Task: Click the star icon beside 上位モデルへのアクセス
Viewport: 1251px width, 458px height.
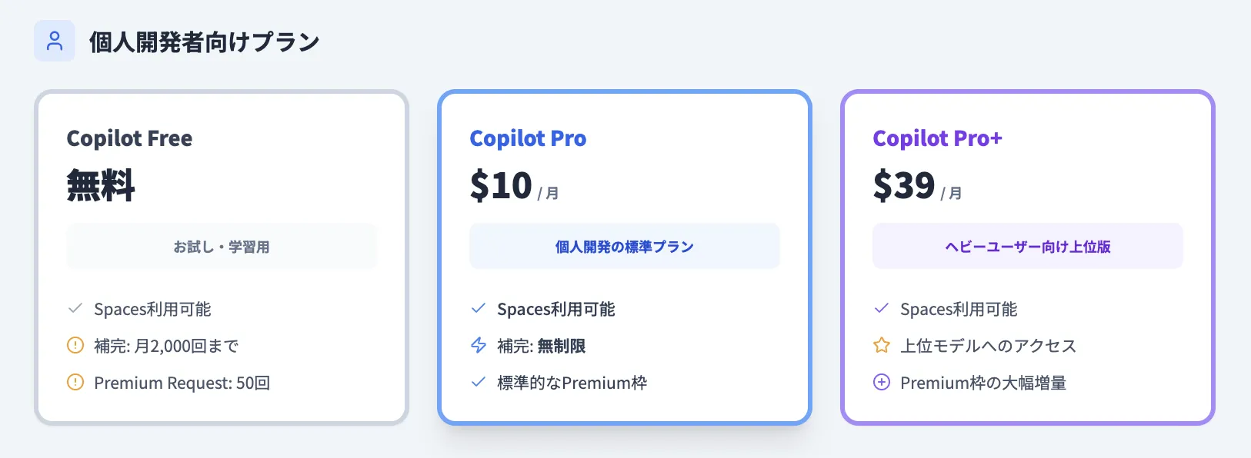Action: pos(881,346)
